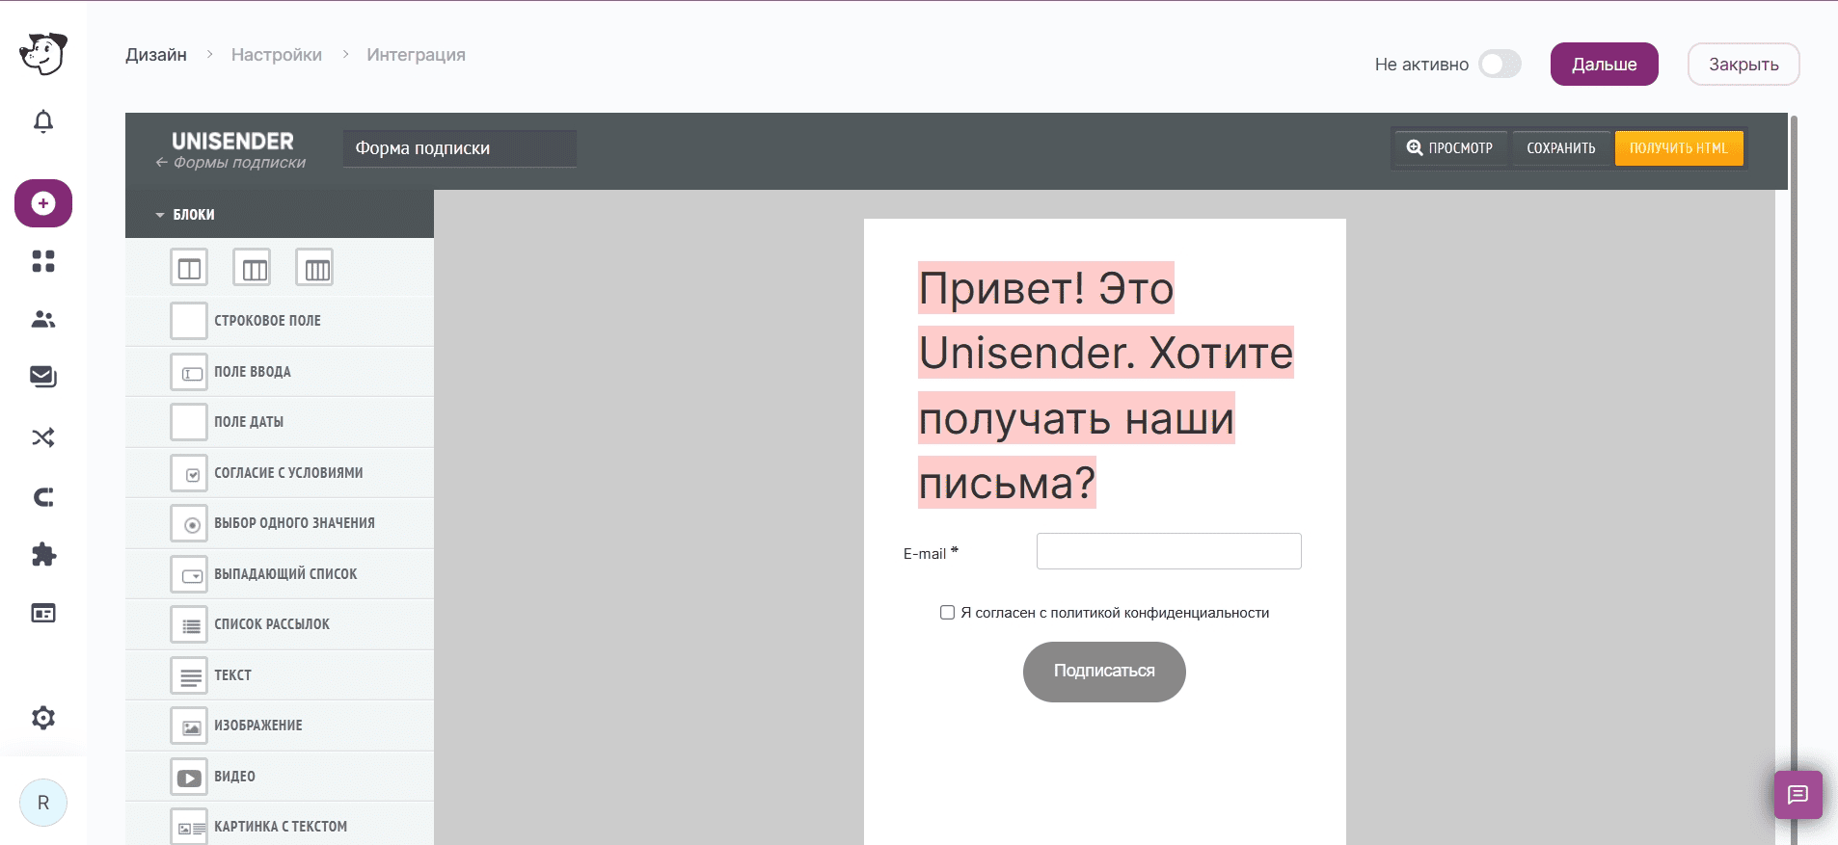Open the R user avatar
Image resolution: width=1838 pixels, height=845 pixels.
click(x=43, y=803)
